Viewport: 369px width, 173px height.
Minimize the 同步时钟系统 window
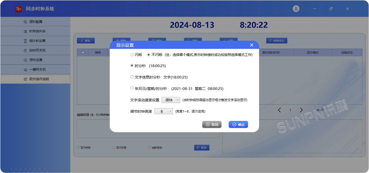pos(315,9)
